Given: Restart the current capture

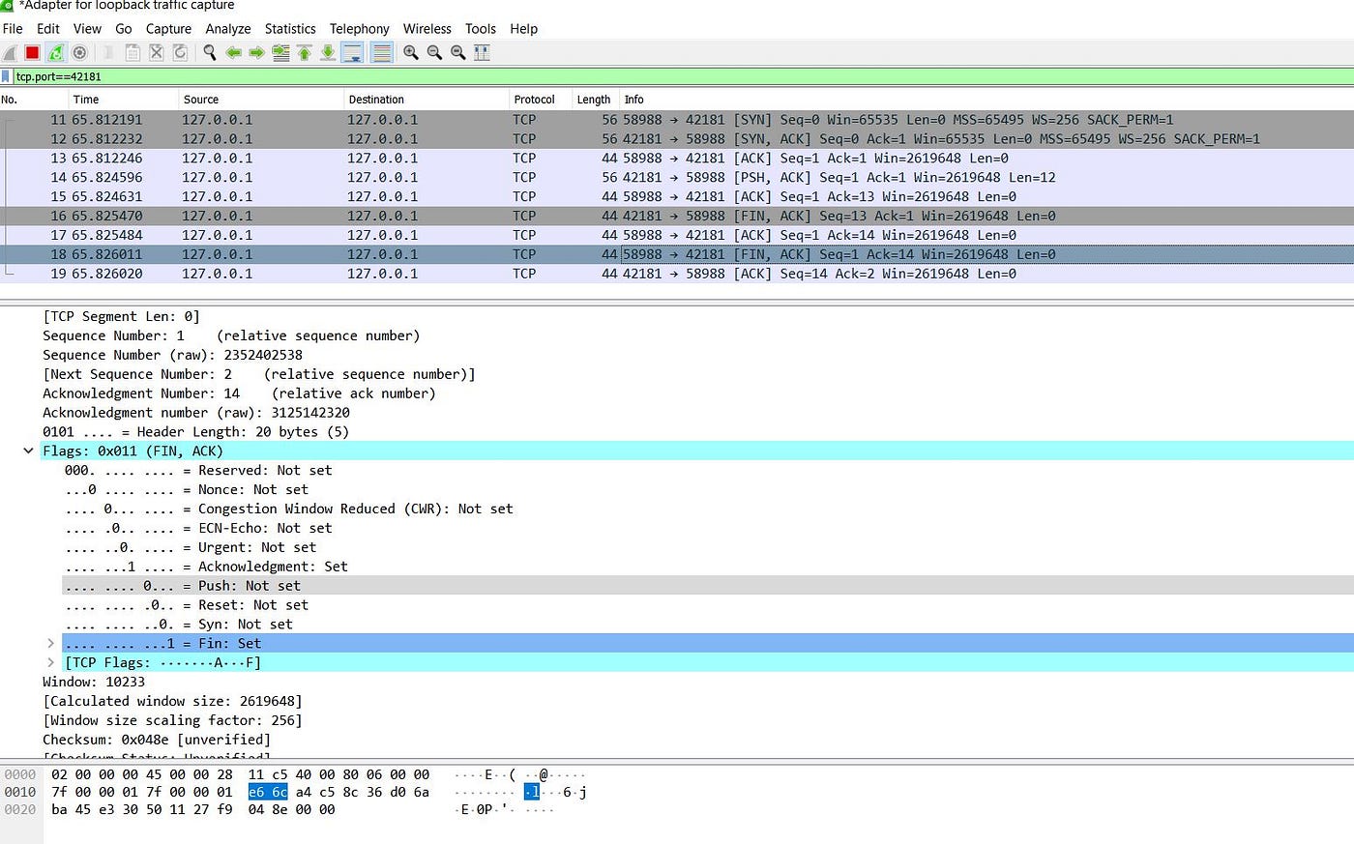Looking at the screenshot, I should (55, 52).
